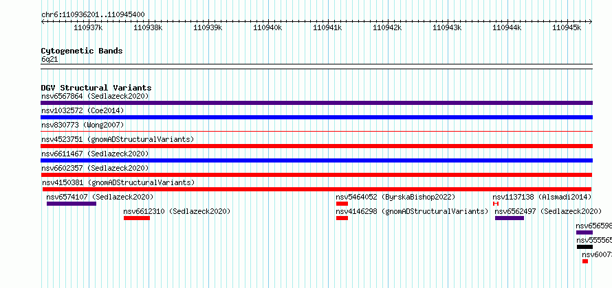Click the 110942k ruler position
Screen dimensions: 612x288
point(387,27)
